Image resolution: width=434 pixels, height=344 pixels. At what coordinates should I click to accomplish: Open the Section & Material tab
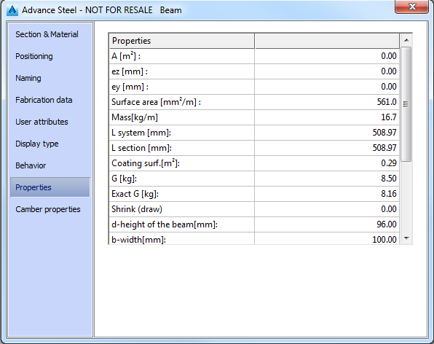[x=47, y=34]
